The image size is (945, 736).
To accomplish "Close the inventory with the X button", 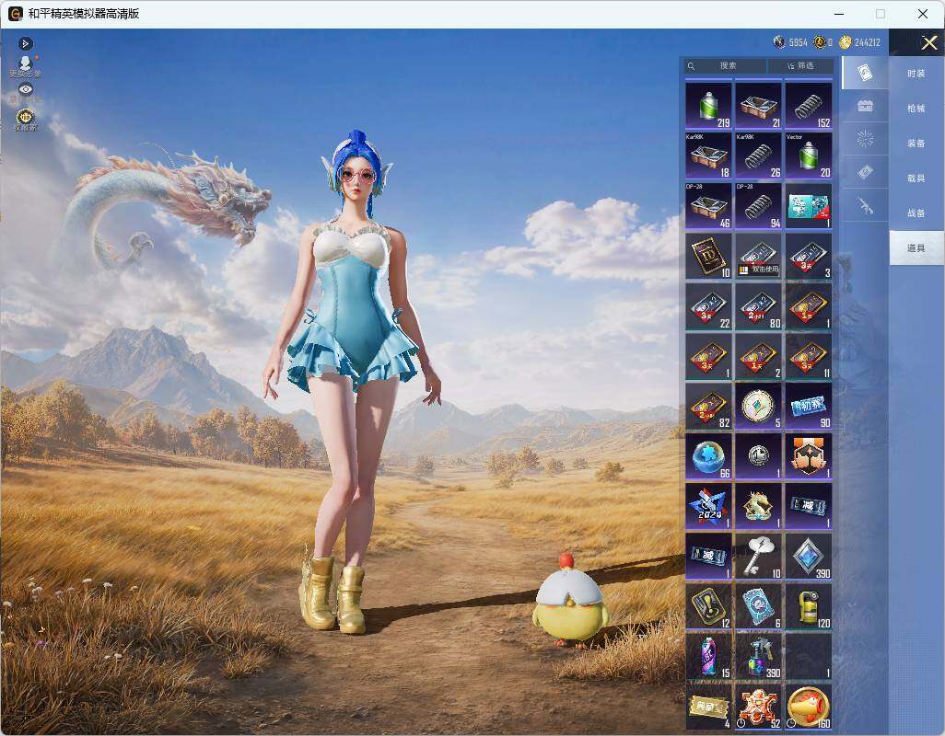I will [x=928, y=42].
